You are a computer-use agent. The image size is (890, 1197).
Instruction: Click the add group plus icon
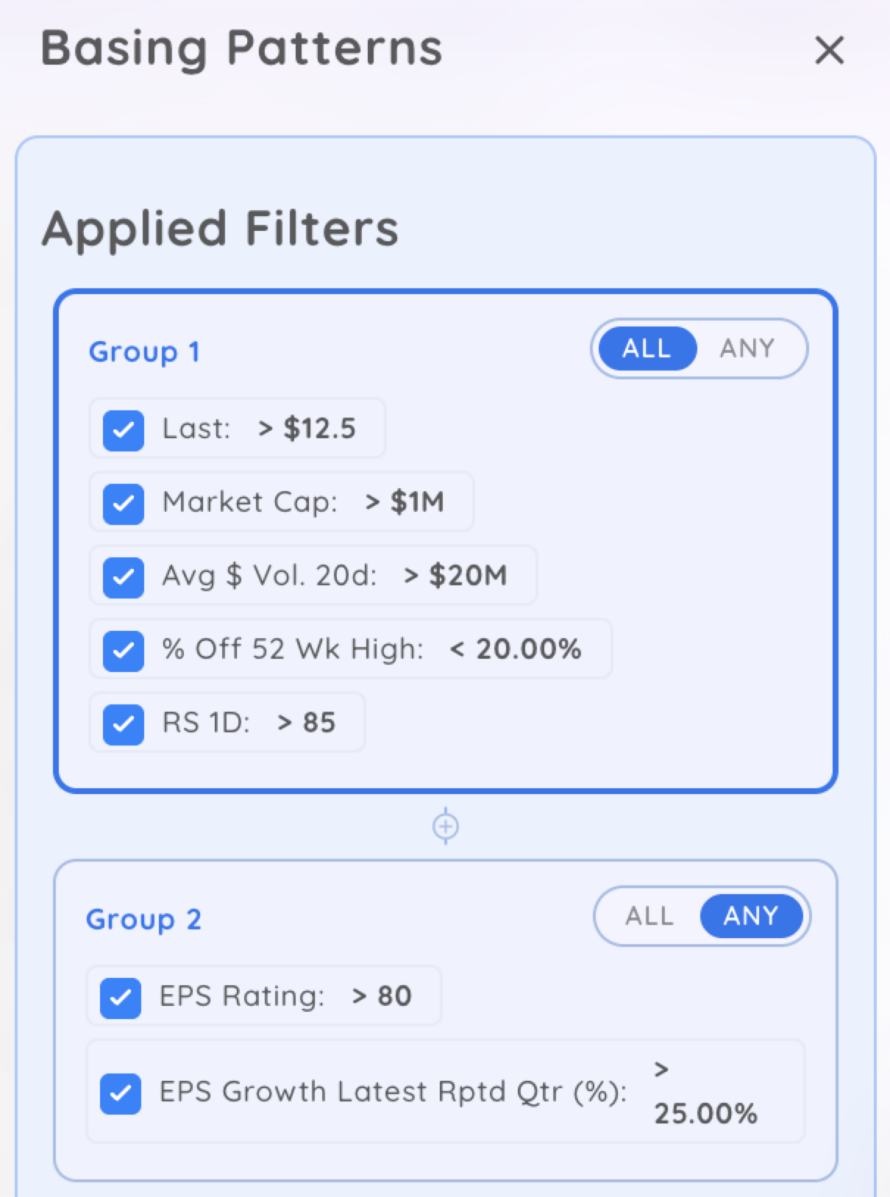[x=446, y=826]
